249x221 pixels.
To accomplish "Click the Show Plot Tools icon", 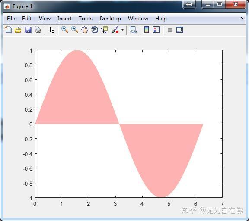I will pyautogui.click(x=180, y=30).
